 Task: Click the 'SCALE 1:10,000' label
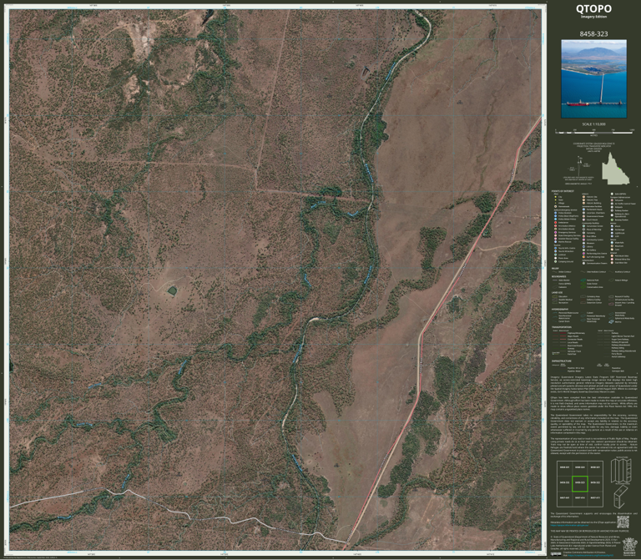594,124
